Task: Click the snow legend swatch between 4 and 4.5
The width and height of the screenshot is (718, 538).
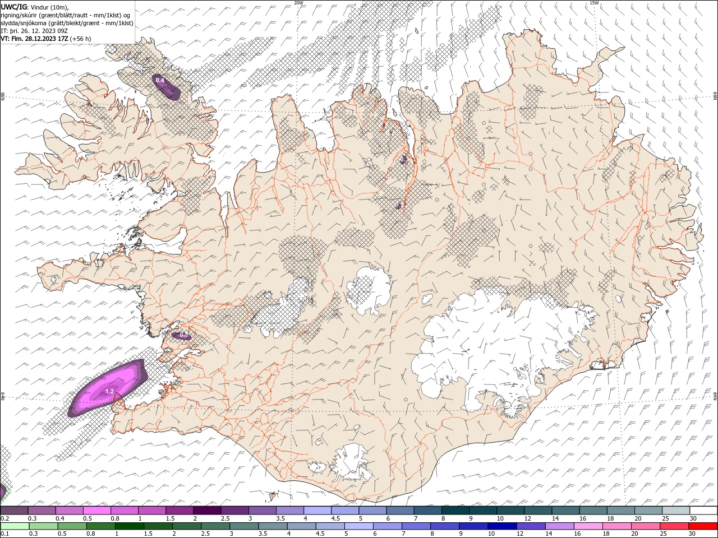Action: (316, 511)
